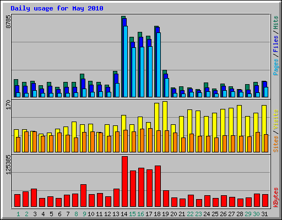Viewport: 282px width, 220px height.
Task: Select the red KBytes bar for day 9
Action: 84,196
